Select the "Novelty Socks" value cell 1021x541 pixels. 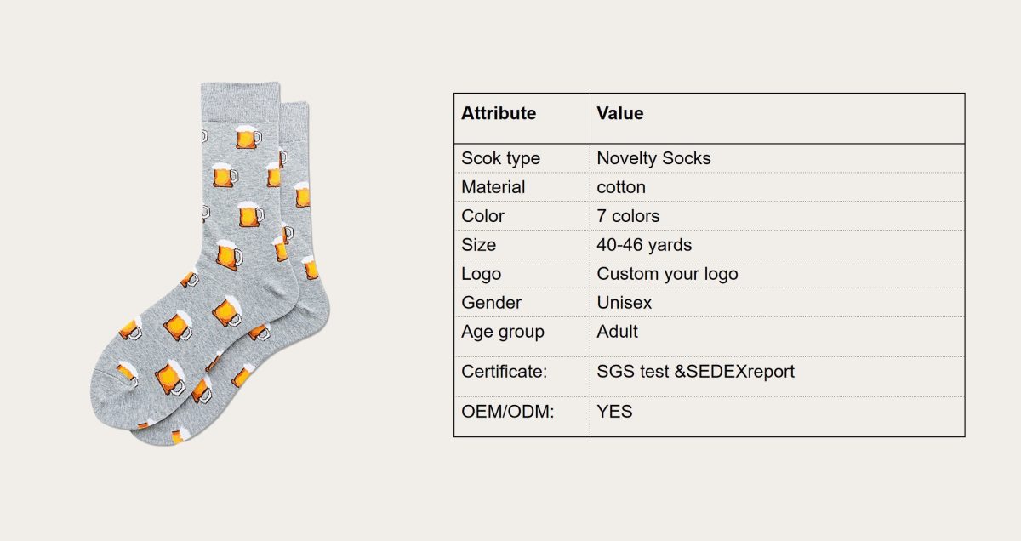[653, 158]
